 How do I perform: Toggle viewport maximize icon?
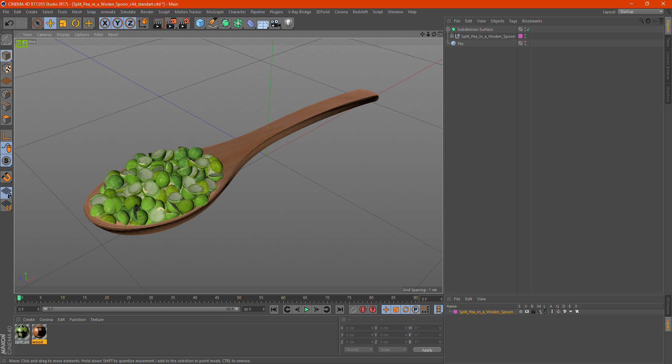440,34
